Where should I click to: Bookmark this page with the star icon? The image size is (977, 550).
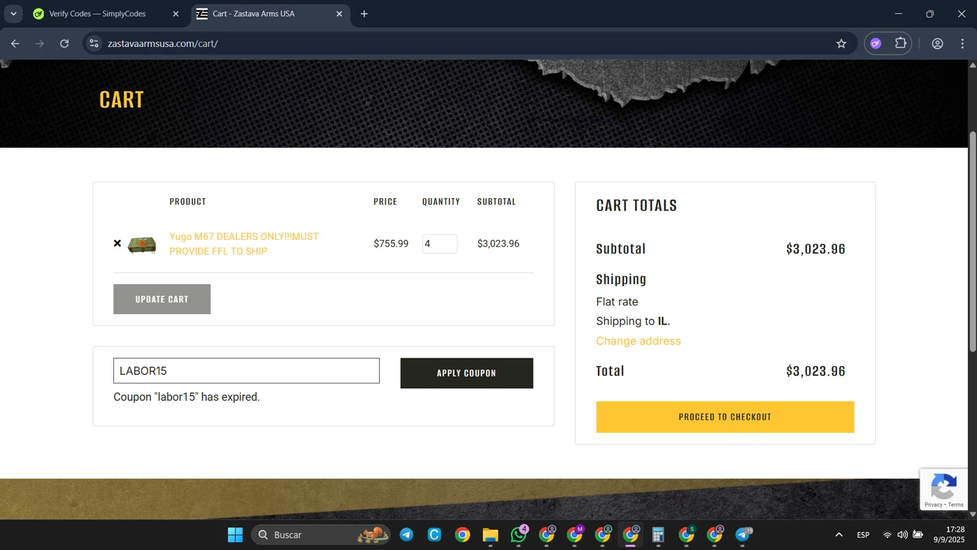tap(841, 44)
